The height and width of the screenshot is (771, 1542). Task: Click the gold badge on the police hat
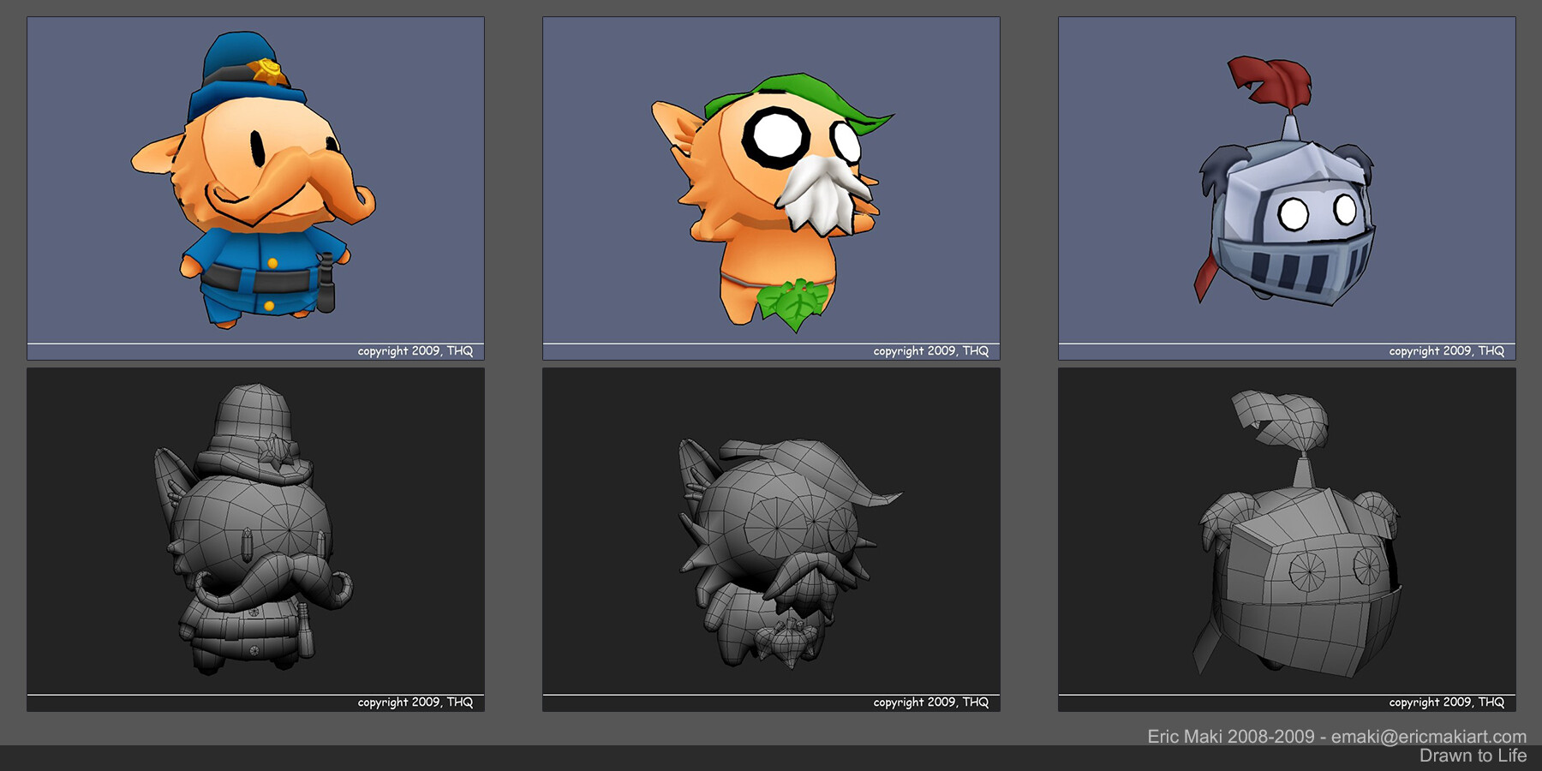[270, 70]
